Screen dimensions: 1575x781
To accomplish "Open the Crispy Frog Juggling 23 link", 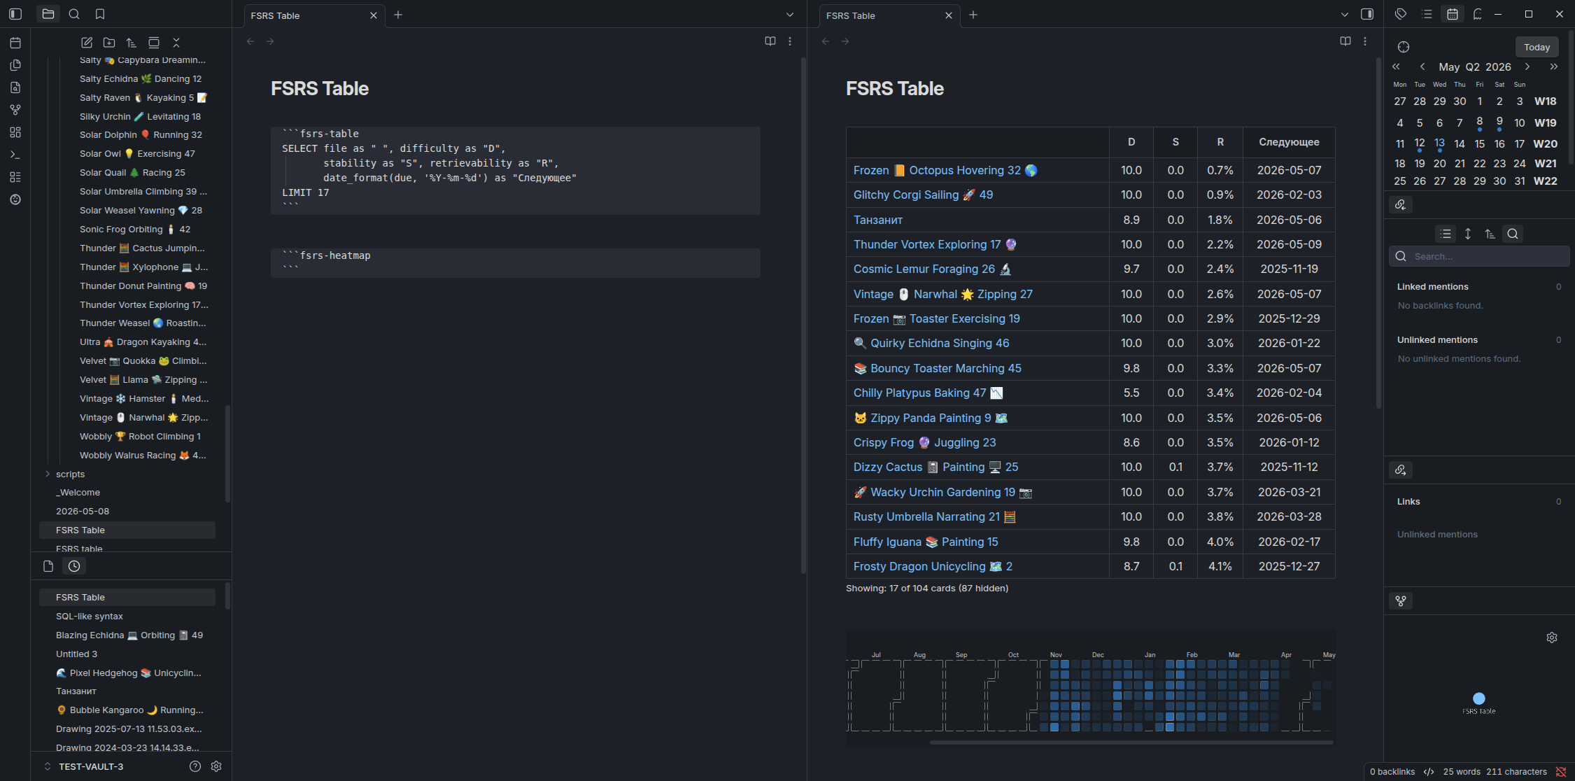I will [924, 442].
